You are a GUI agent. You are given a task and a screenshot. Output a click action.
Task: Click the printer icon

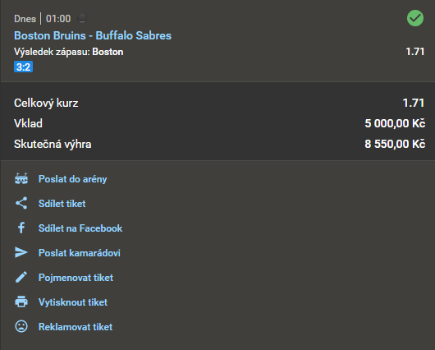(21, 302)
